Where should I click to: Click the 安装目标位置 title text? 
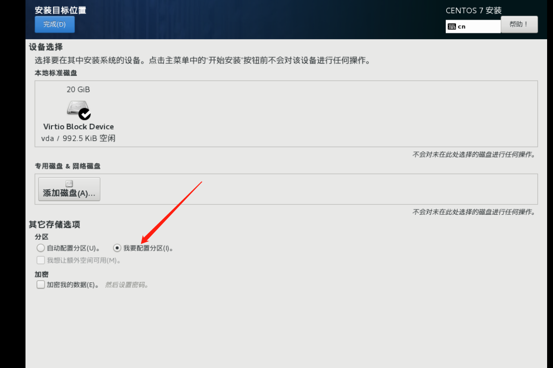pos(60,10)
